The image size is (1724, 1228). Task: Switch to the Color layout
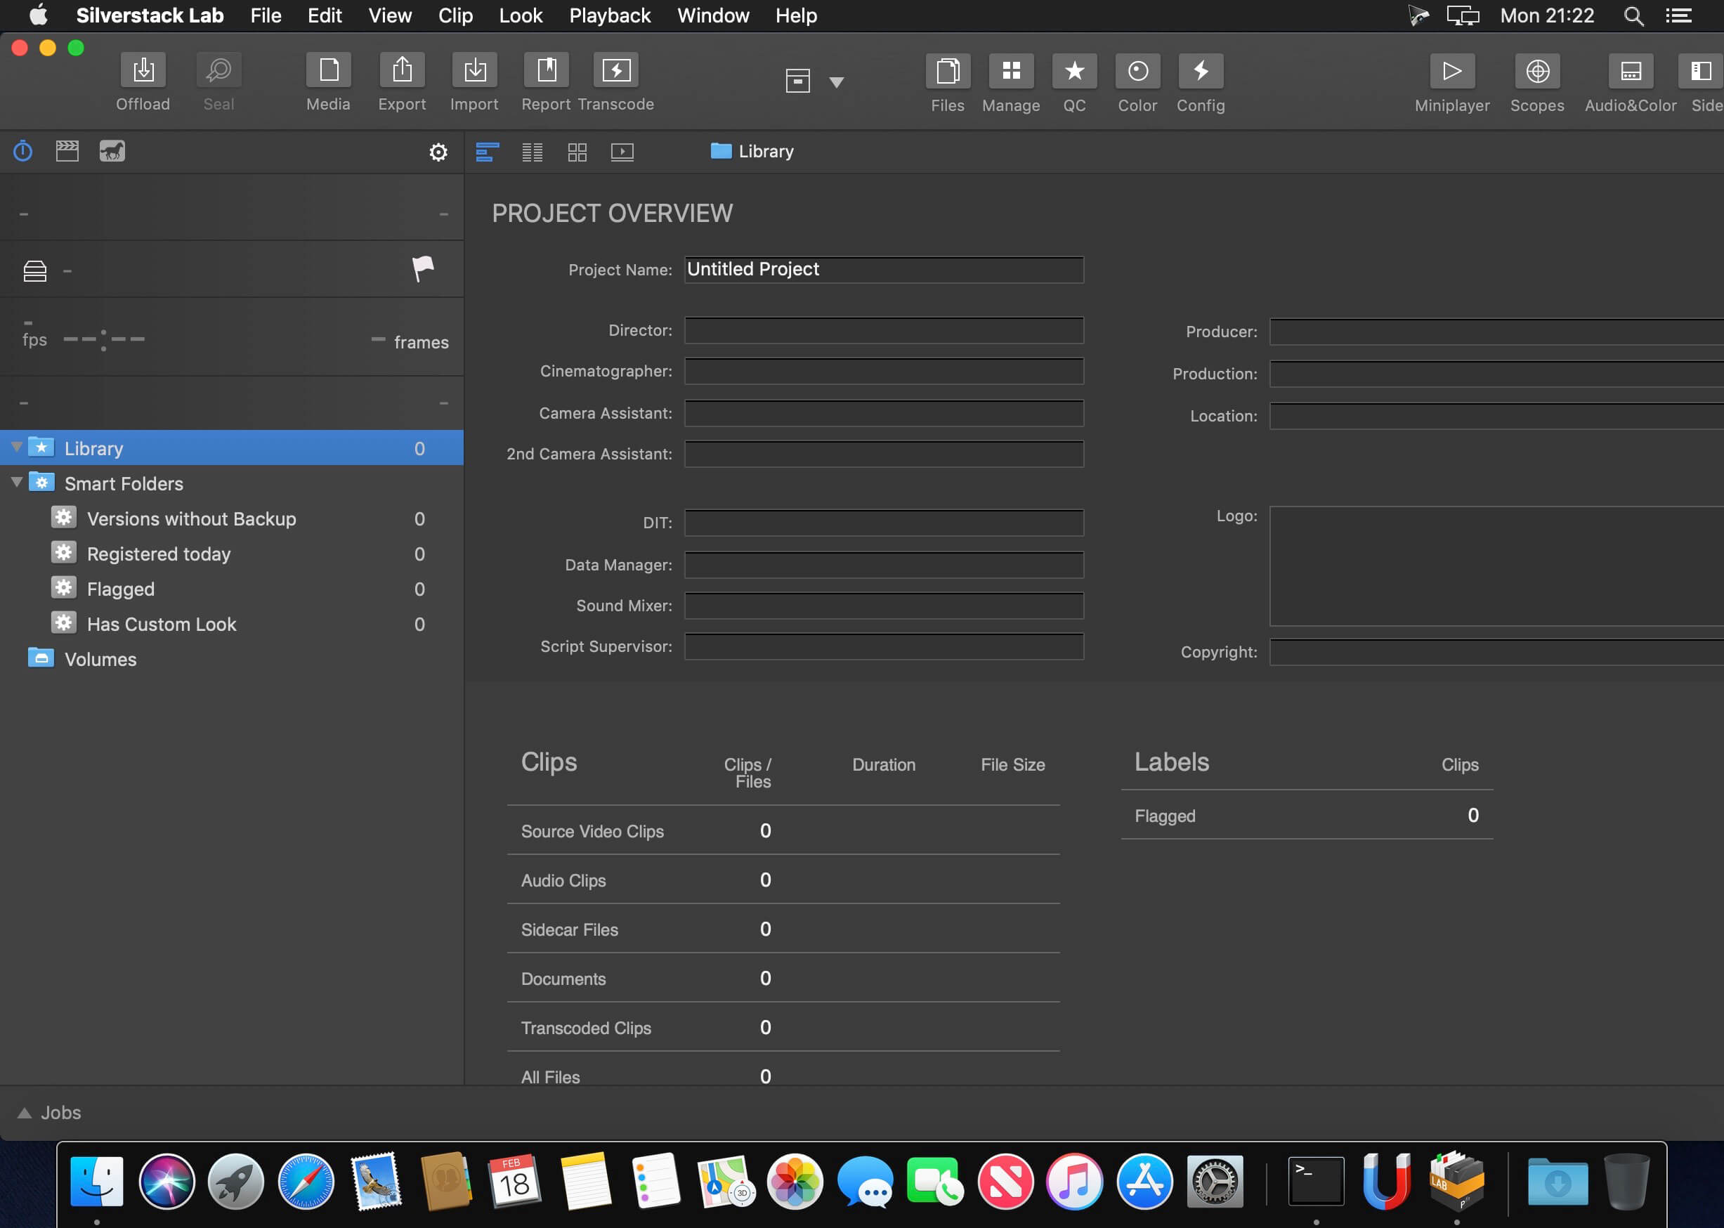1137,71
